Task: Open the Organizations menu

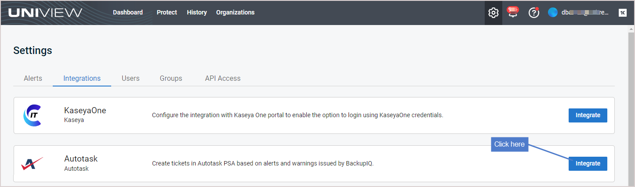Action: pyautogui.click(x=235, y=12)
